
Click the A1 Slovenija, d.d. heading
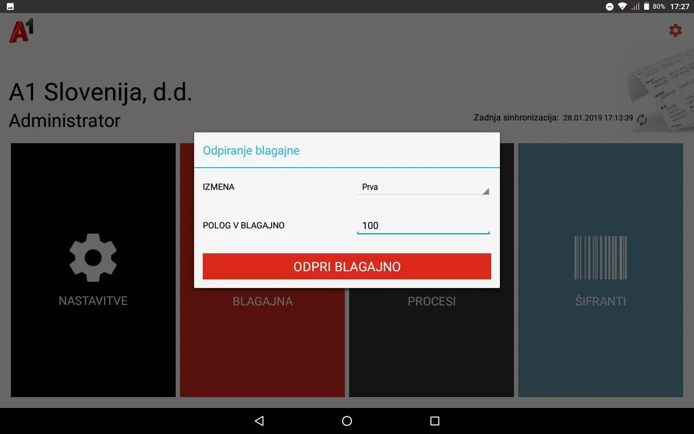coord(101,92)
